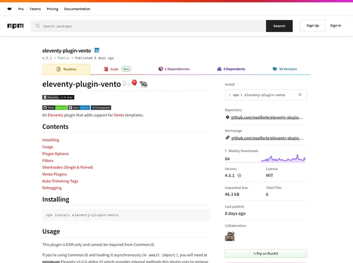
Task: Open the 38 Versions tab
Action: pos(285,69)
